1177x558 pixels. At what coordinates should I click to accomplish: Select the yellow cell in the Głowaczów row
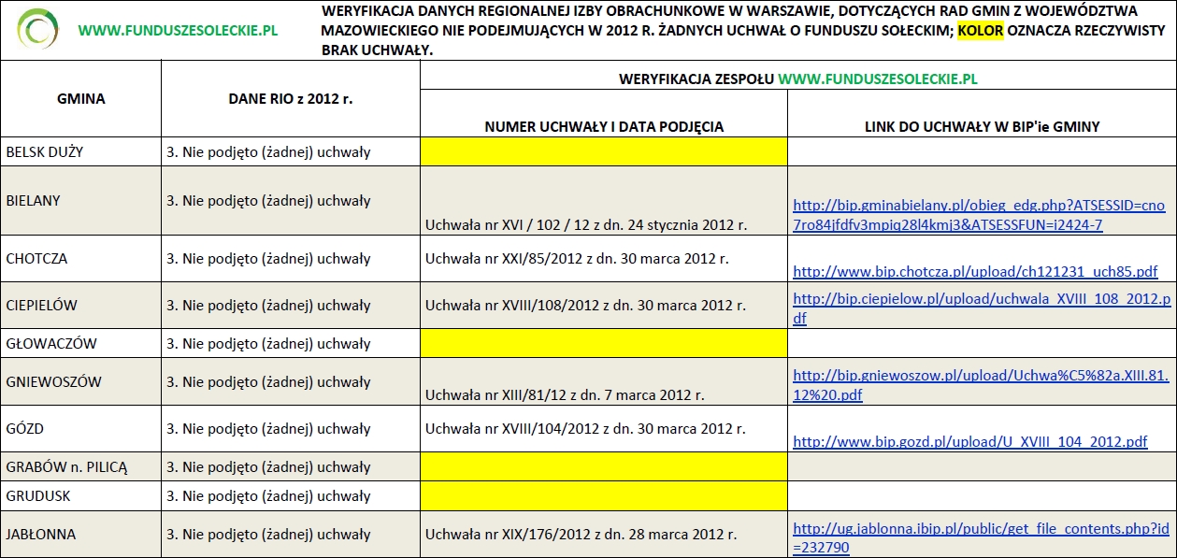[x=603, y=343]
